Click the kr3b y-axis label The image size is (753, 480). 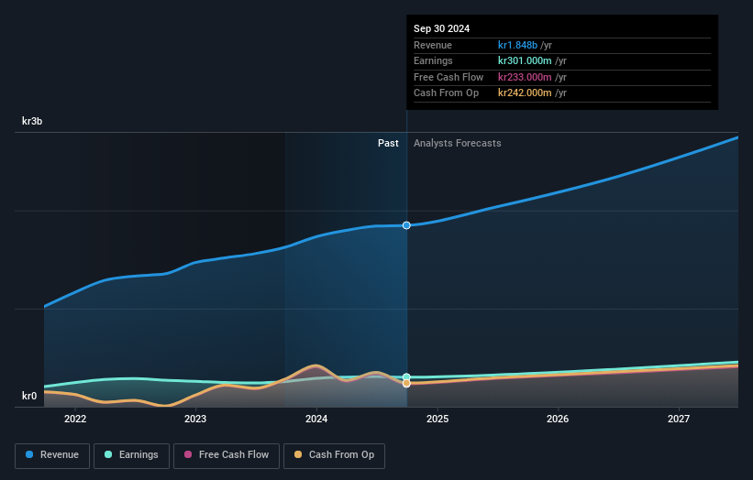click(x=32, y=121)
